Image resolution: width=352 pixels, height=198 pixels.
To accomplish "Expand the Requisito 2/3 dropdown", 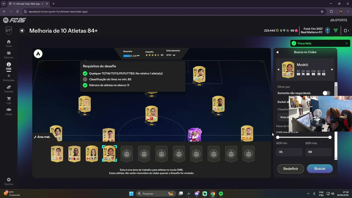I will (138, 56).
